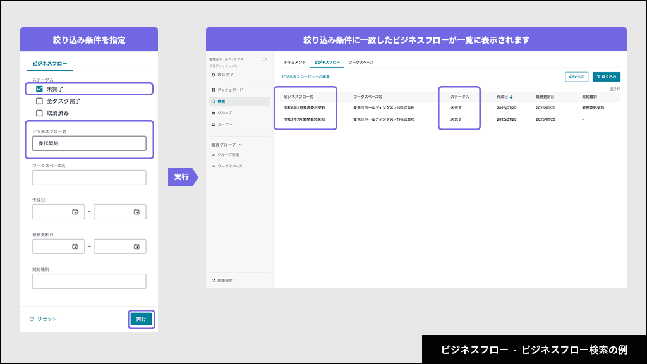
Task: Click the ビジネスフロー名 field containing 委託契約
Action: pyautogui.click(x=89, y=143)
